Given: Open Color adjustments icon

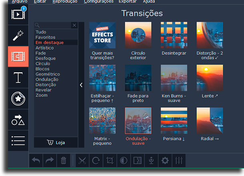Looking at the screenshot, I should coord(124,160).
